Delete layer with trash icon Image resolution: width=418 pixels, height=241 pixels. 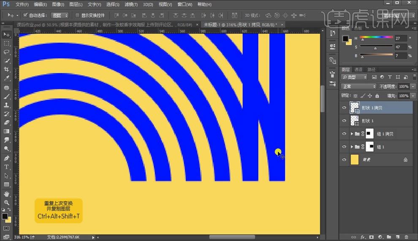[x=406, y=237]
